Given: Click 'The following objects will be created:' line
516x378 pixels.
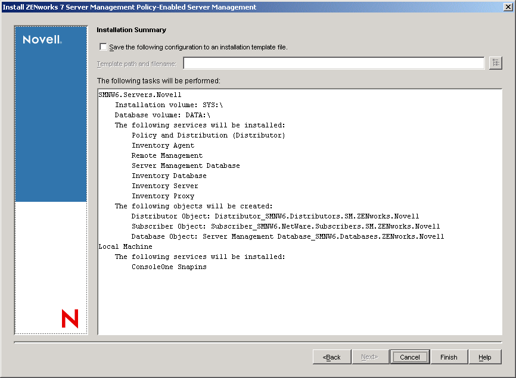Looking at the screenshot, I should [194, 207].
